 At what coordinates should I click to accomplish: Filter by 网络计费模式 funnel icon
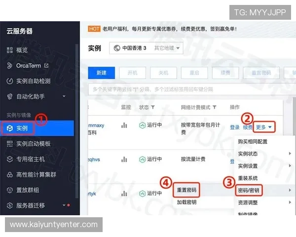215,107
